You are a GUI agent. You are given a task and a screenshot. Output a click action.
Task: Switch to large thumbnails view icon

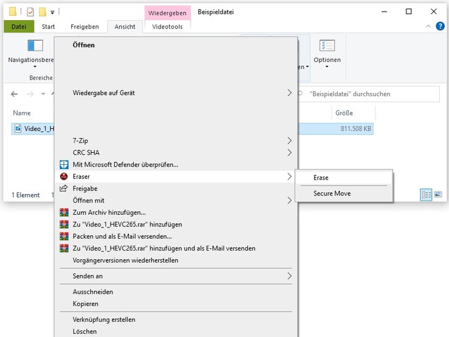point(438,195)
